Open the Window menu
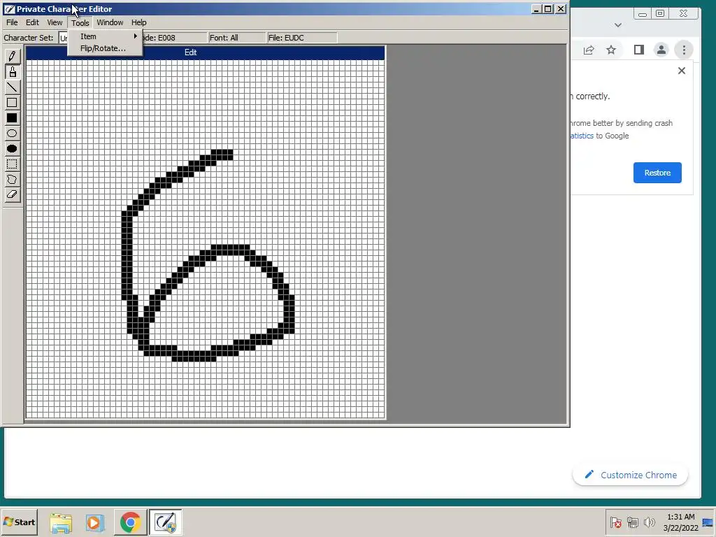 [x=110, y=22]
